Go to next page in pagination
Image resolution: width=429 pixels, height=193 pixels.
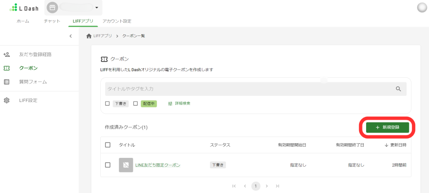[x=267, y=186]
